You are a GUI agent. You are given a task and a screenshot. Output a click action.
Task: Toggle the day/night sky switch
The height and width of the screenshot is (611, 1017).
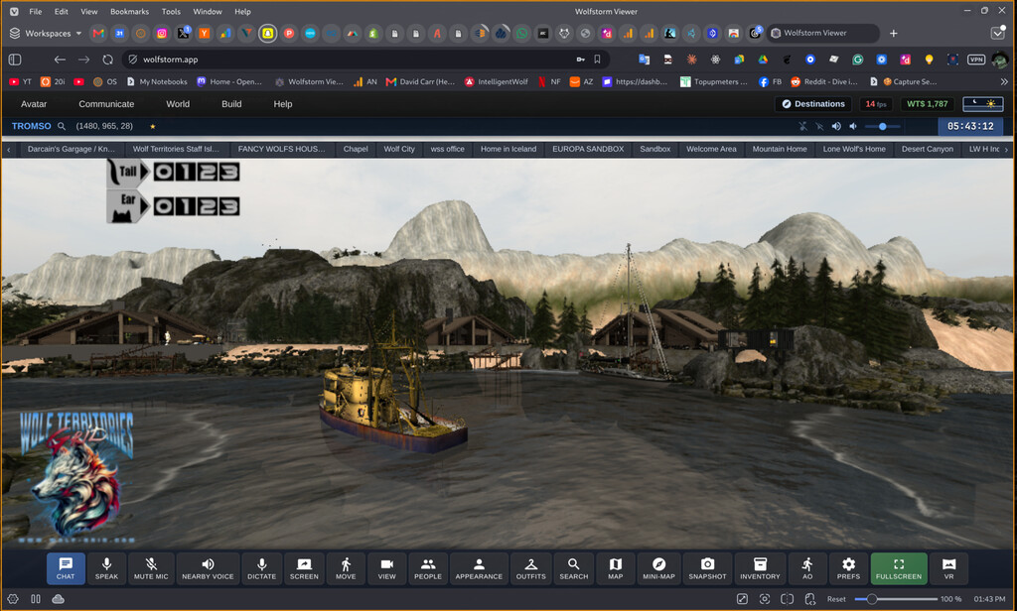coord(982,104)
